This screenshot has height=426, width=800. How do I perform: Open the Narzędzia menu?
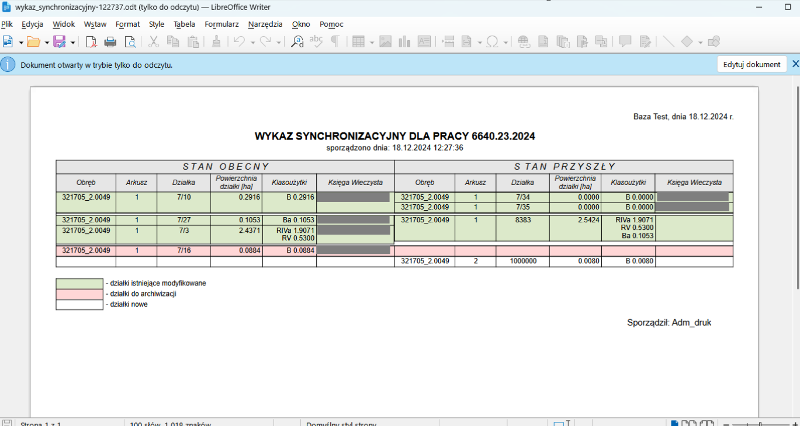click(x=265, y=24)
